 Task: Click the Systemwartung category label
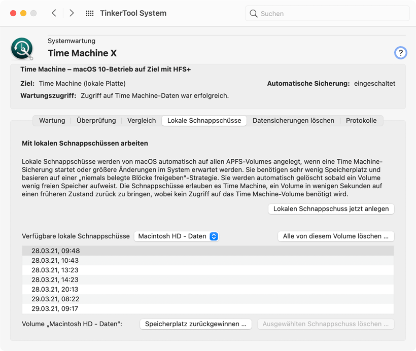tap(72, 41)
